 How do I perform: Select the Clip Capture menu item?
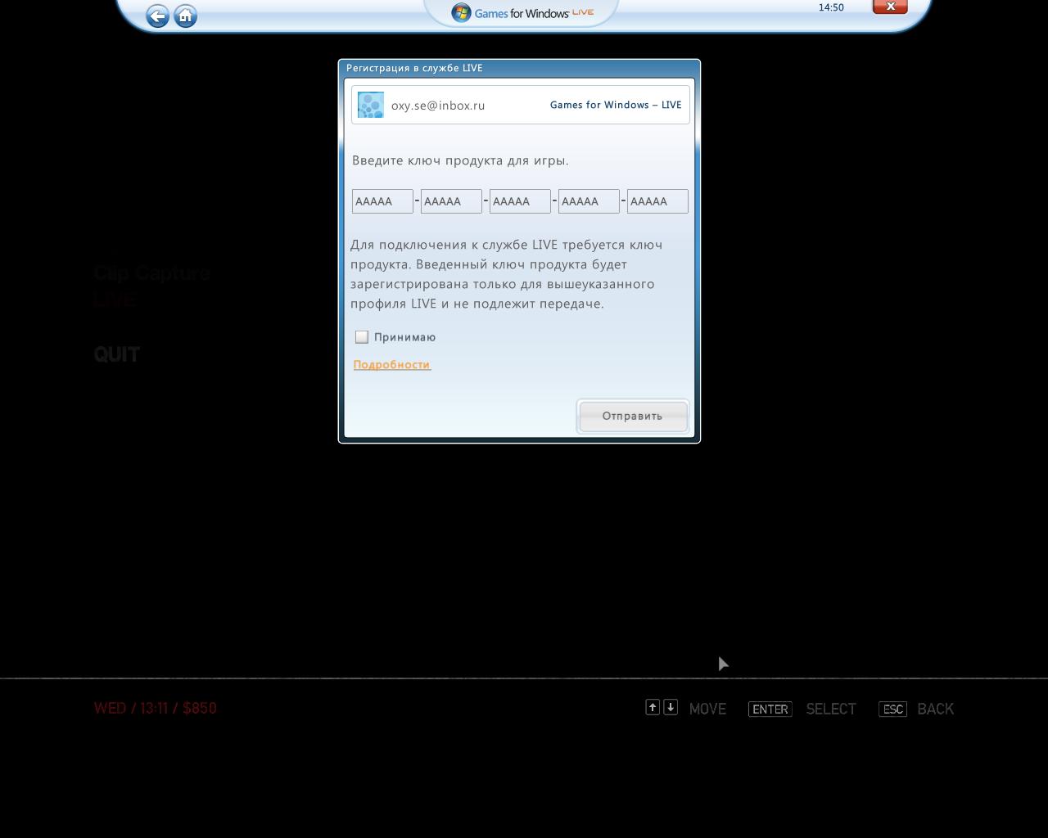click(x=151, y=273)
